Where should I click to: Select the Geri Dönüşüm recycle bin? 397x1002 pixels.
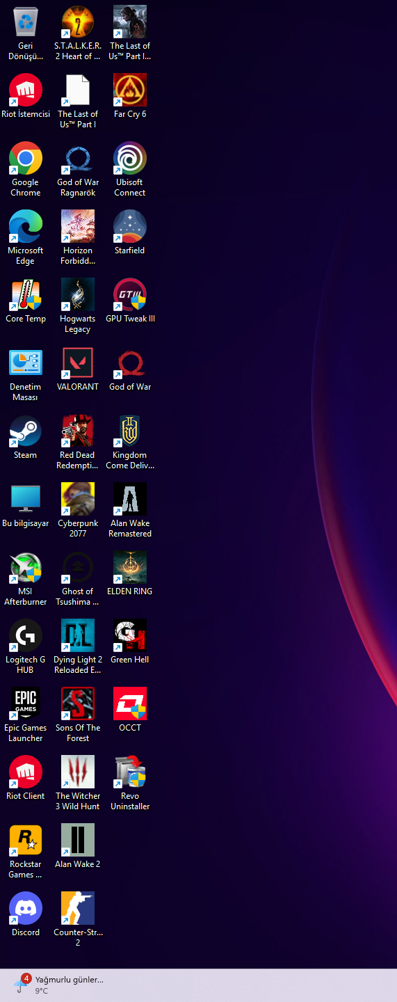click(26, 23)
